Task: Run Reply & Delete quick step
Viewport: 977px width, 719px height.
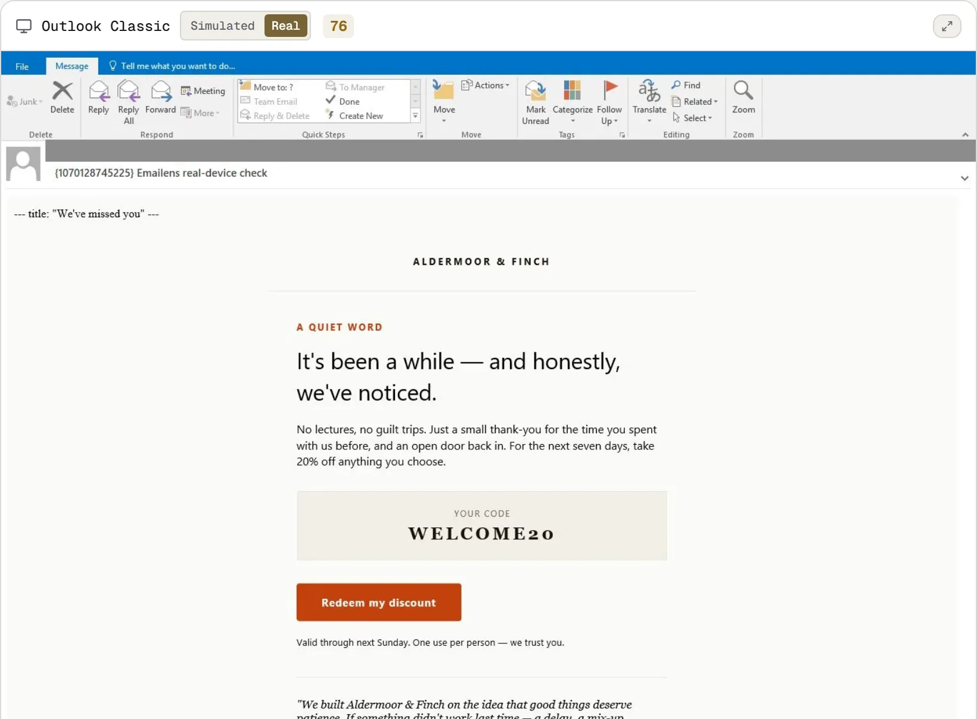Action: click(275, 116)
